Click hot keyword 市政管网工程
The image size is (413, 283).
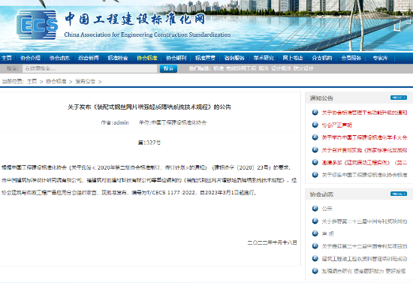[x=241, y=68]
